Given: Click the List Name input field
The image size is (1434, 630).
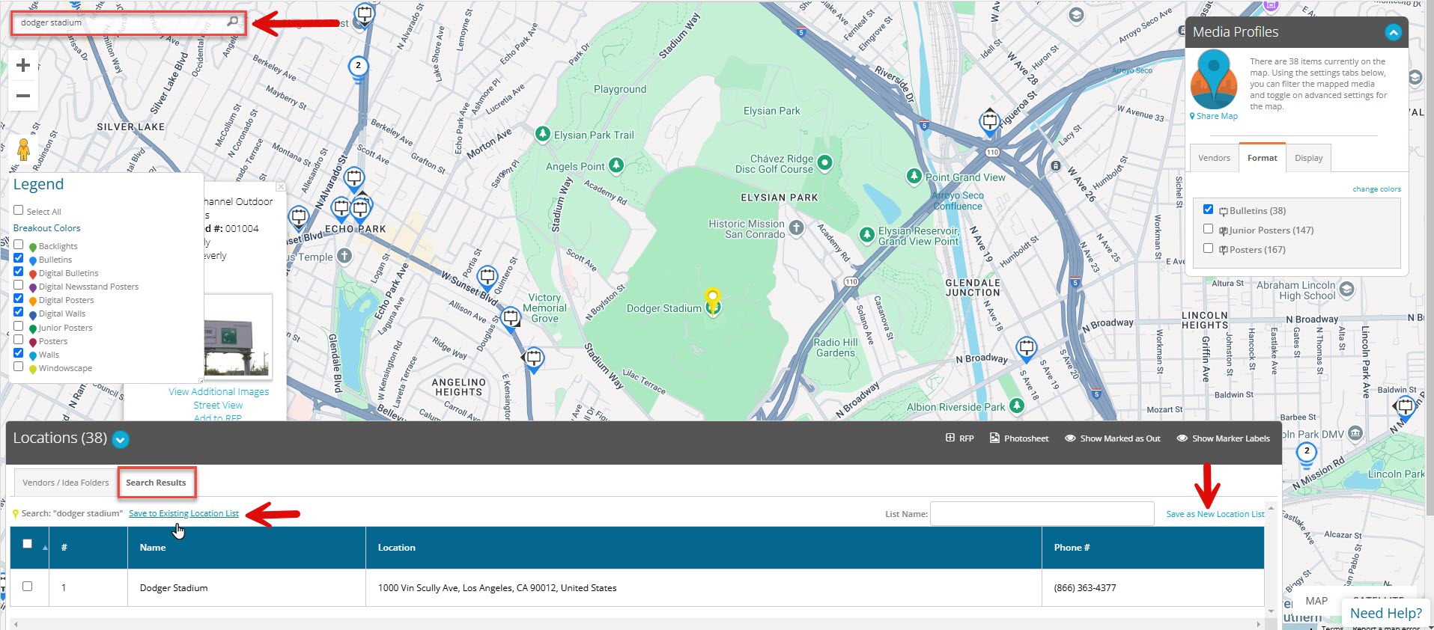Looking at the screenshot, I should click(1042, 513).
